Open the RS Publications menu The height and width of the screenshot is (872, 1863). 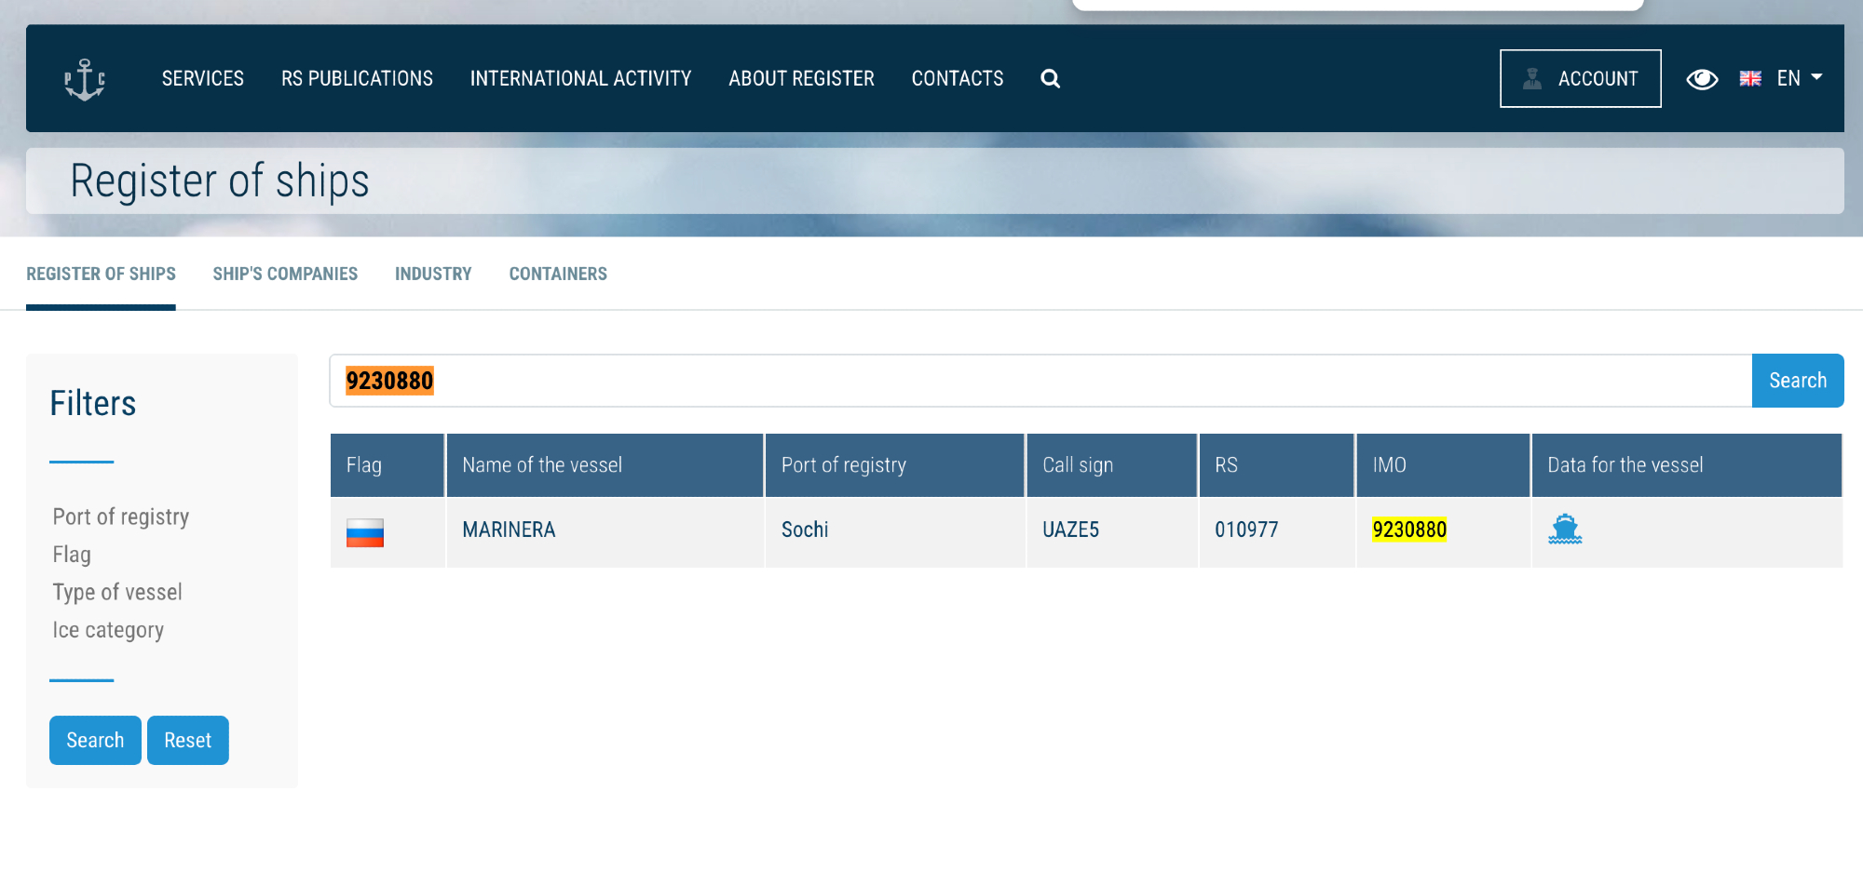357,79
